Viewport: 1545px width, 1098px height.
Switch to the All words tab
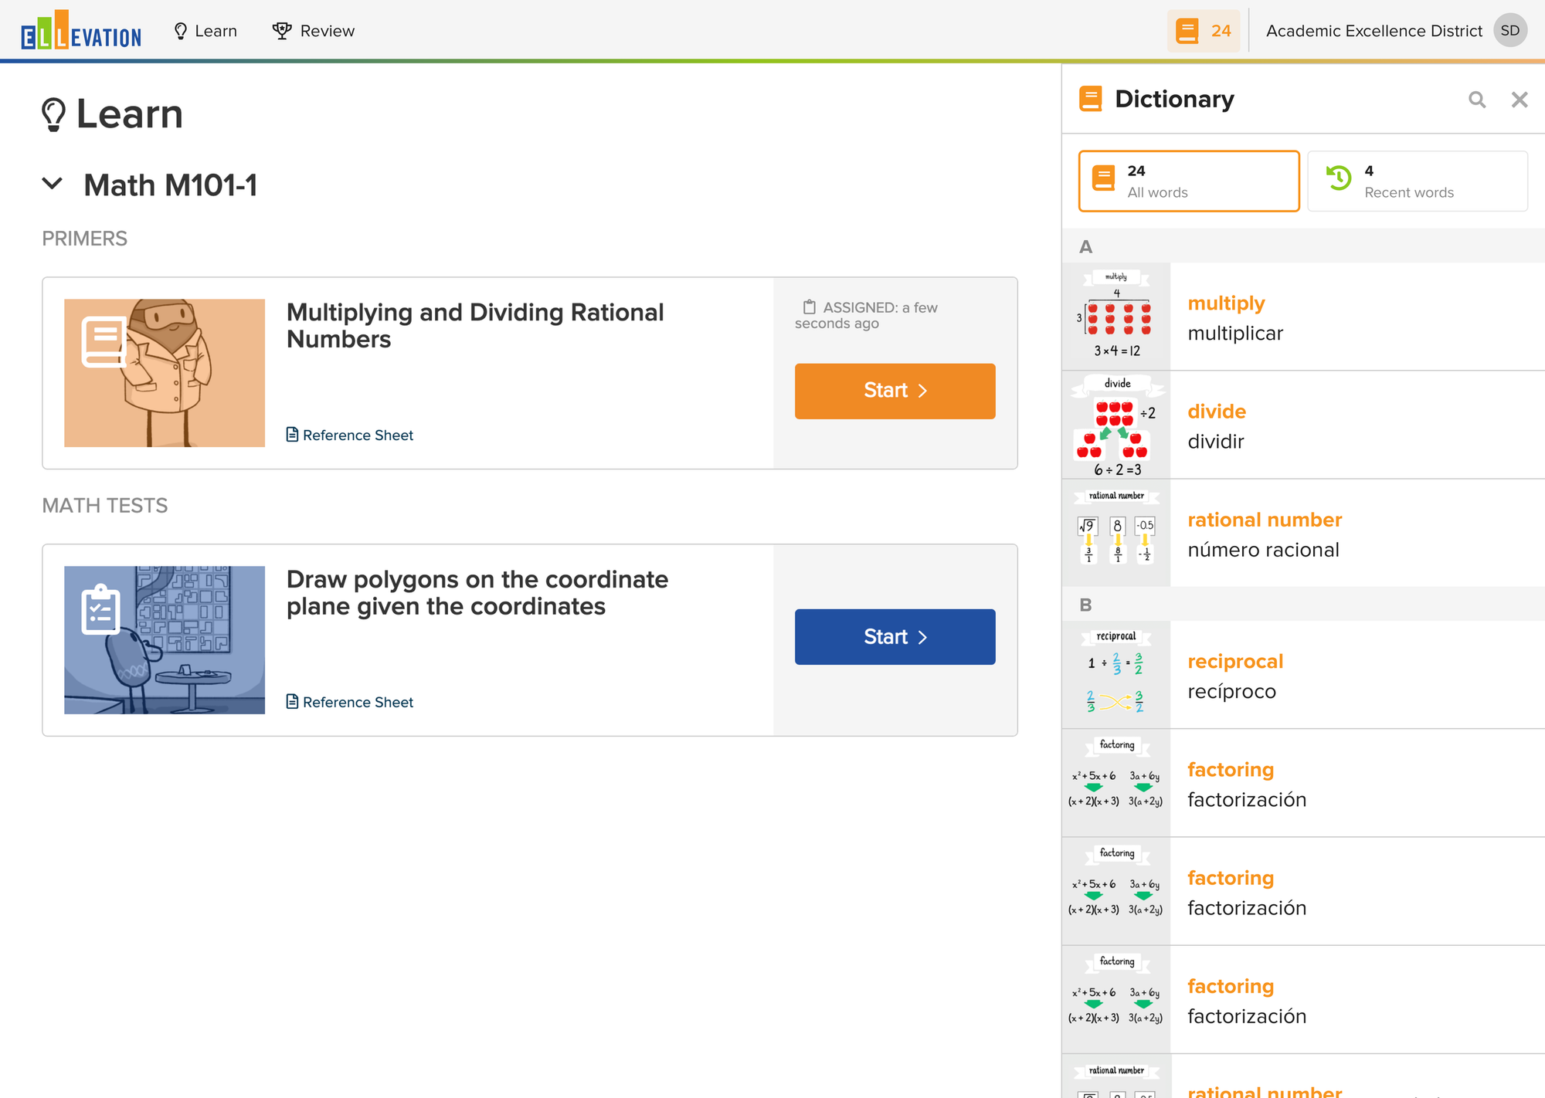(1188, 181)
